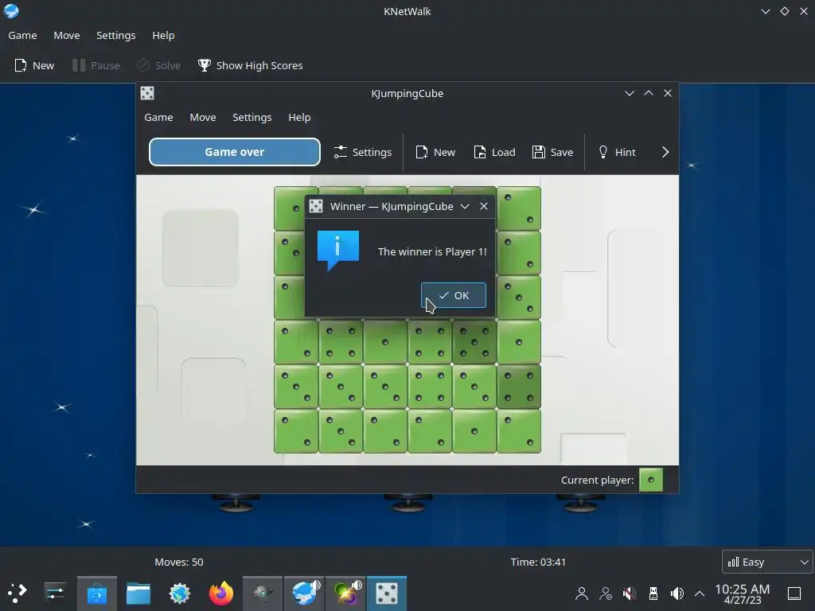Click the KJumpingCube window dice icon

pyautogui.click(x=147, y=94)
